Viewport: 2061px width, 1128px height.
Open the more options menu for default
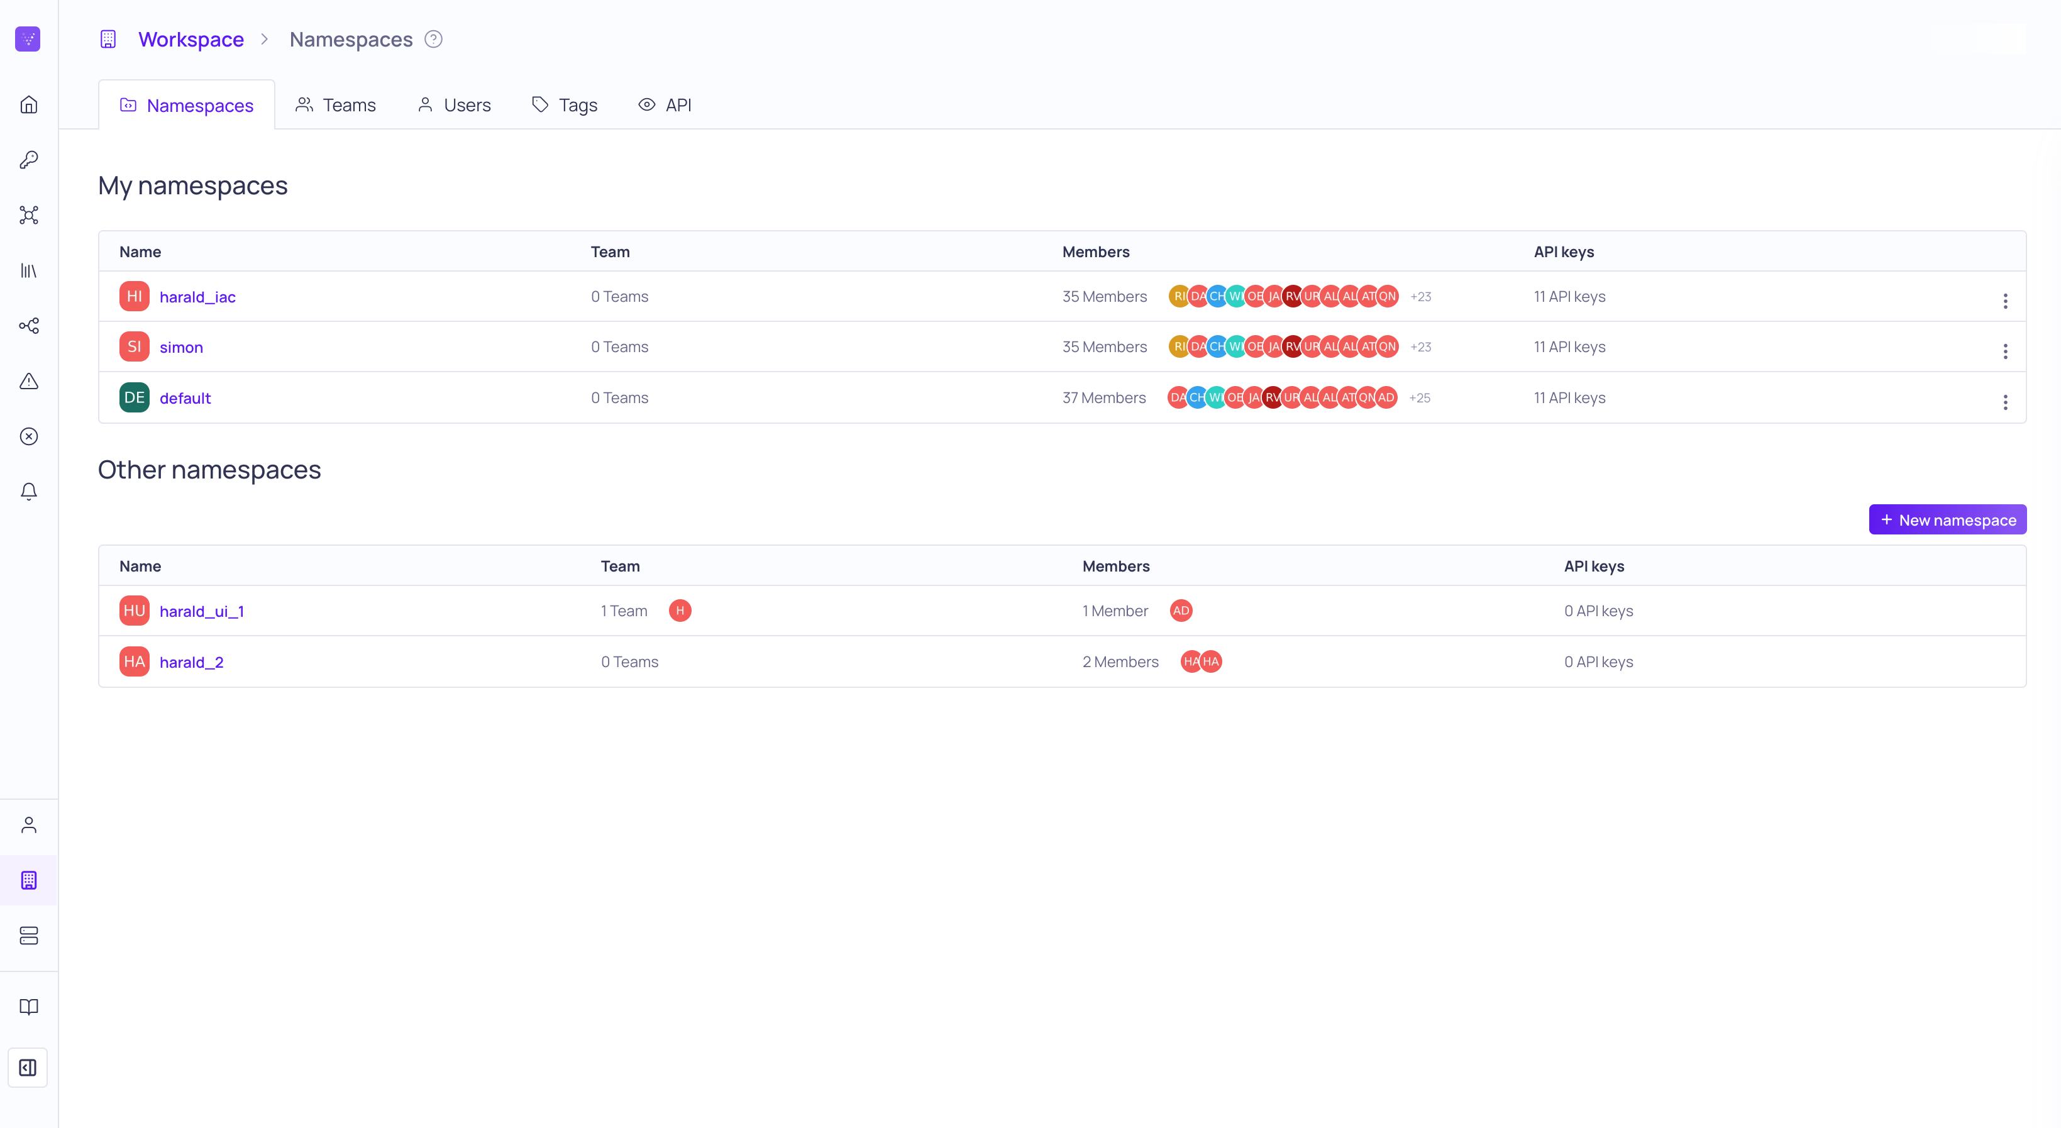pyautogui.click(x=2005, y=402)
